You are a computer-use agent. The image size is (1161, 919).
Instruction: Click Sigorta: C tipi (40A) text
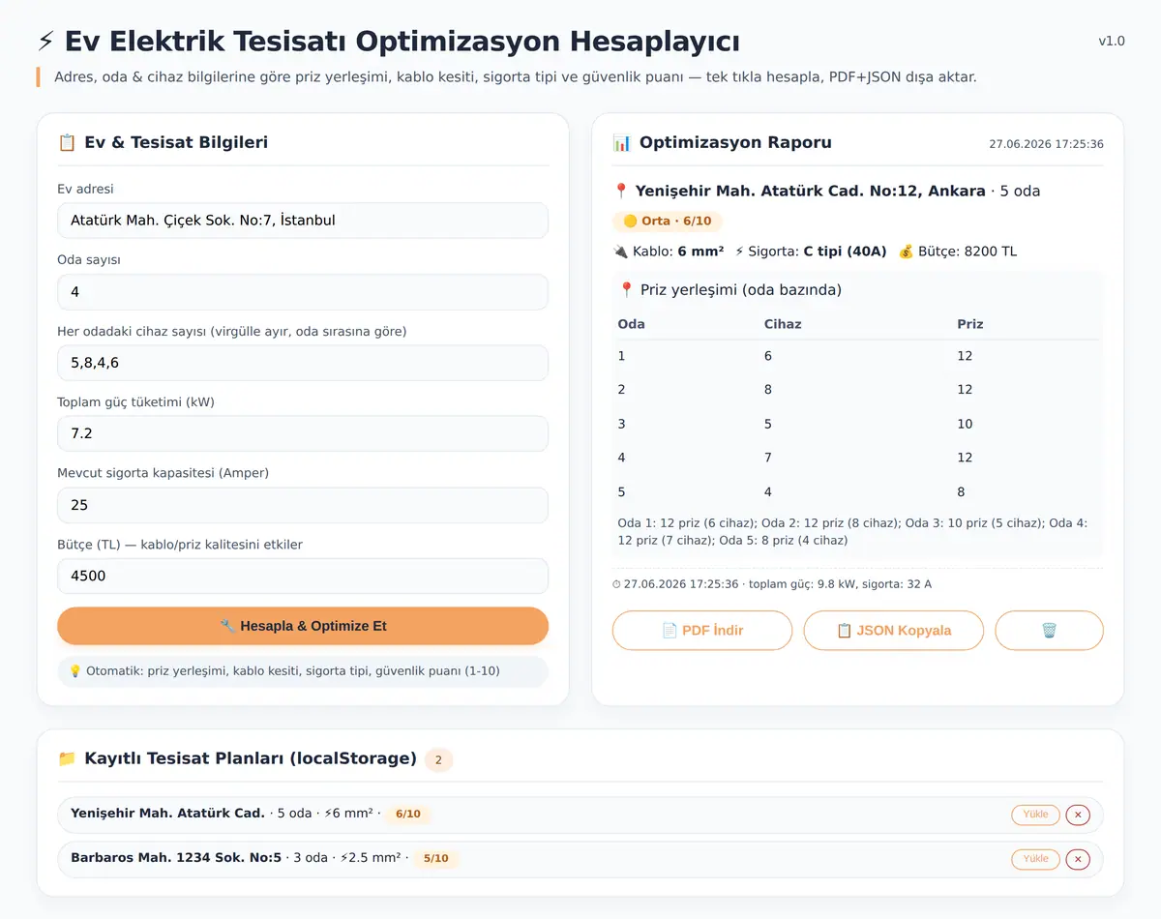(x=818, y=252)
